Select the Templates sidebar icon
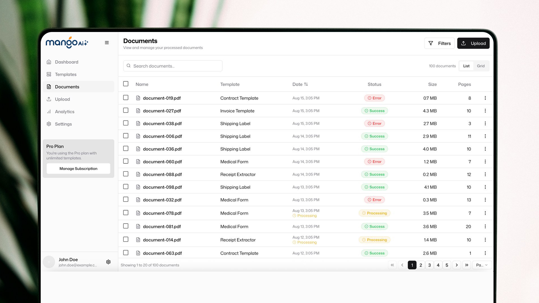539x303 pixels. coord(49,74)
